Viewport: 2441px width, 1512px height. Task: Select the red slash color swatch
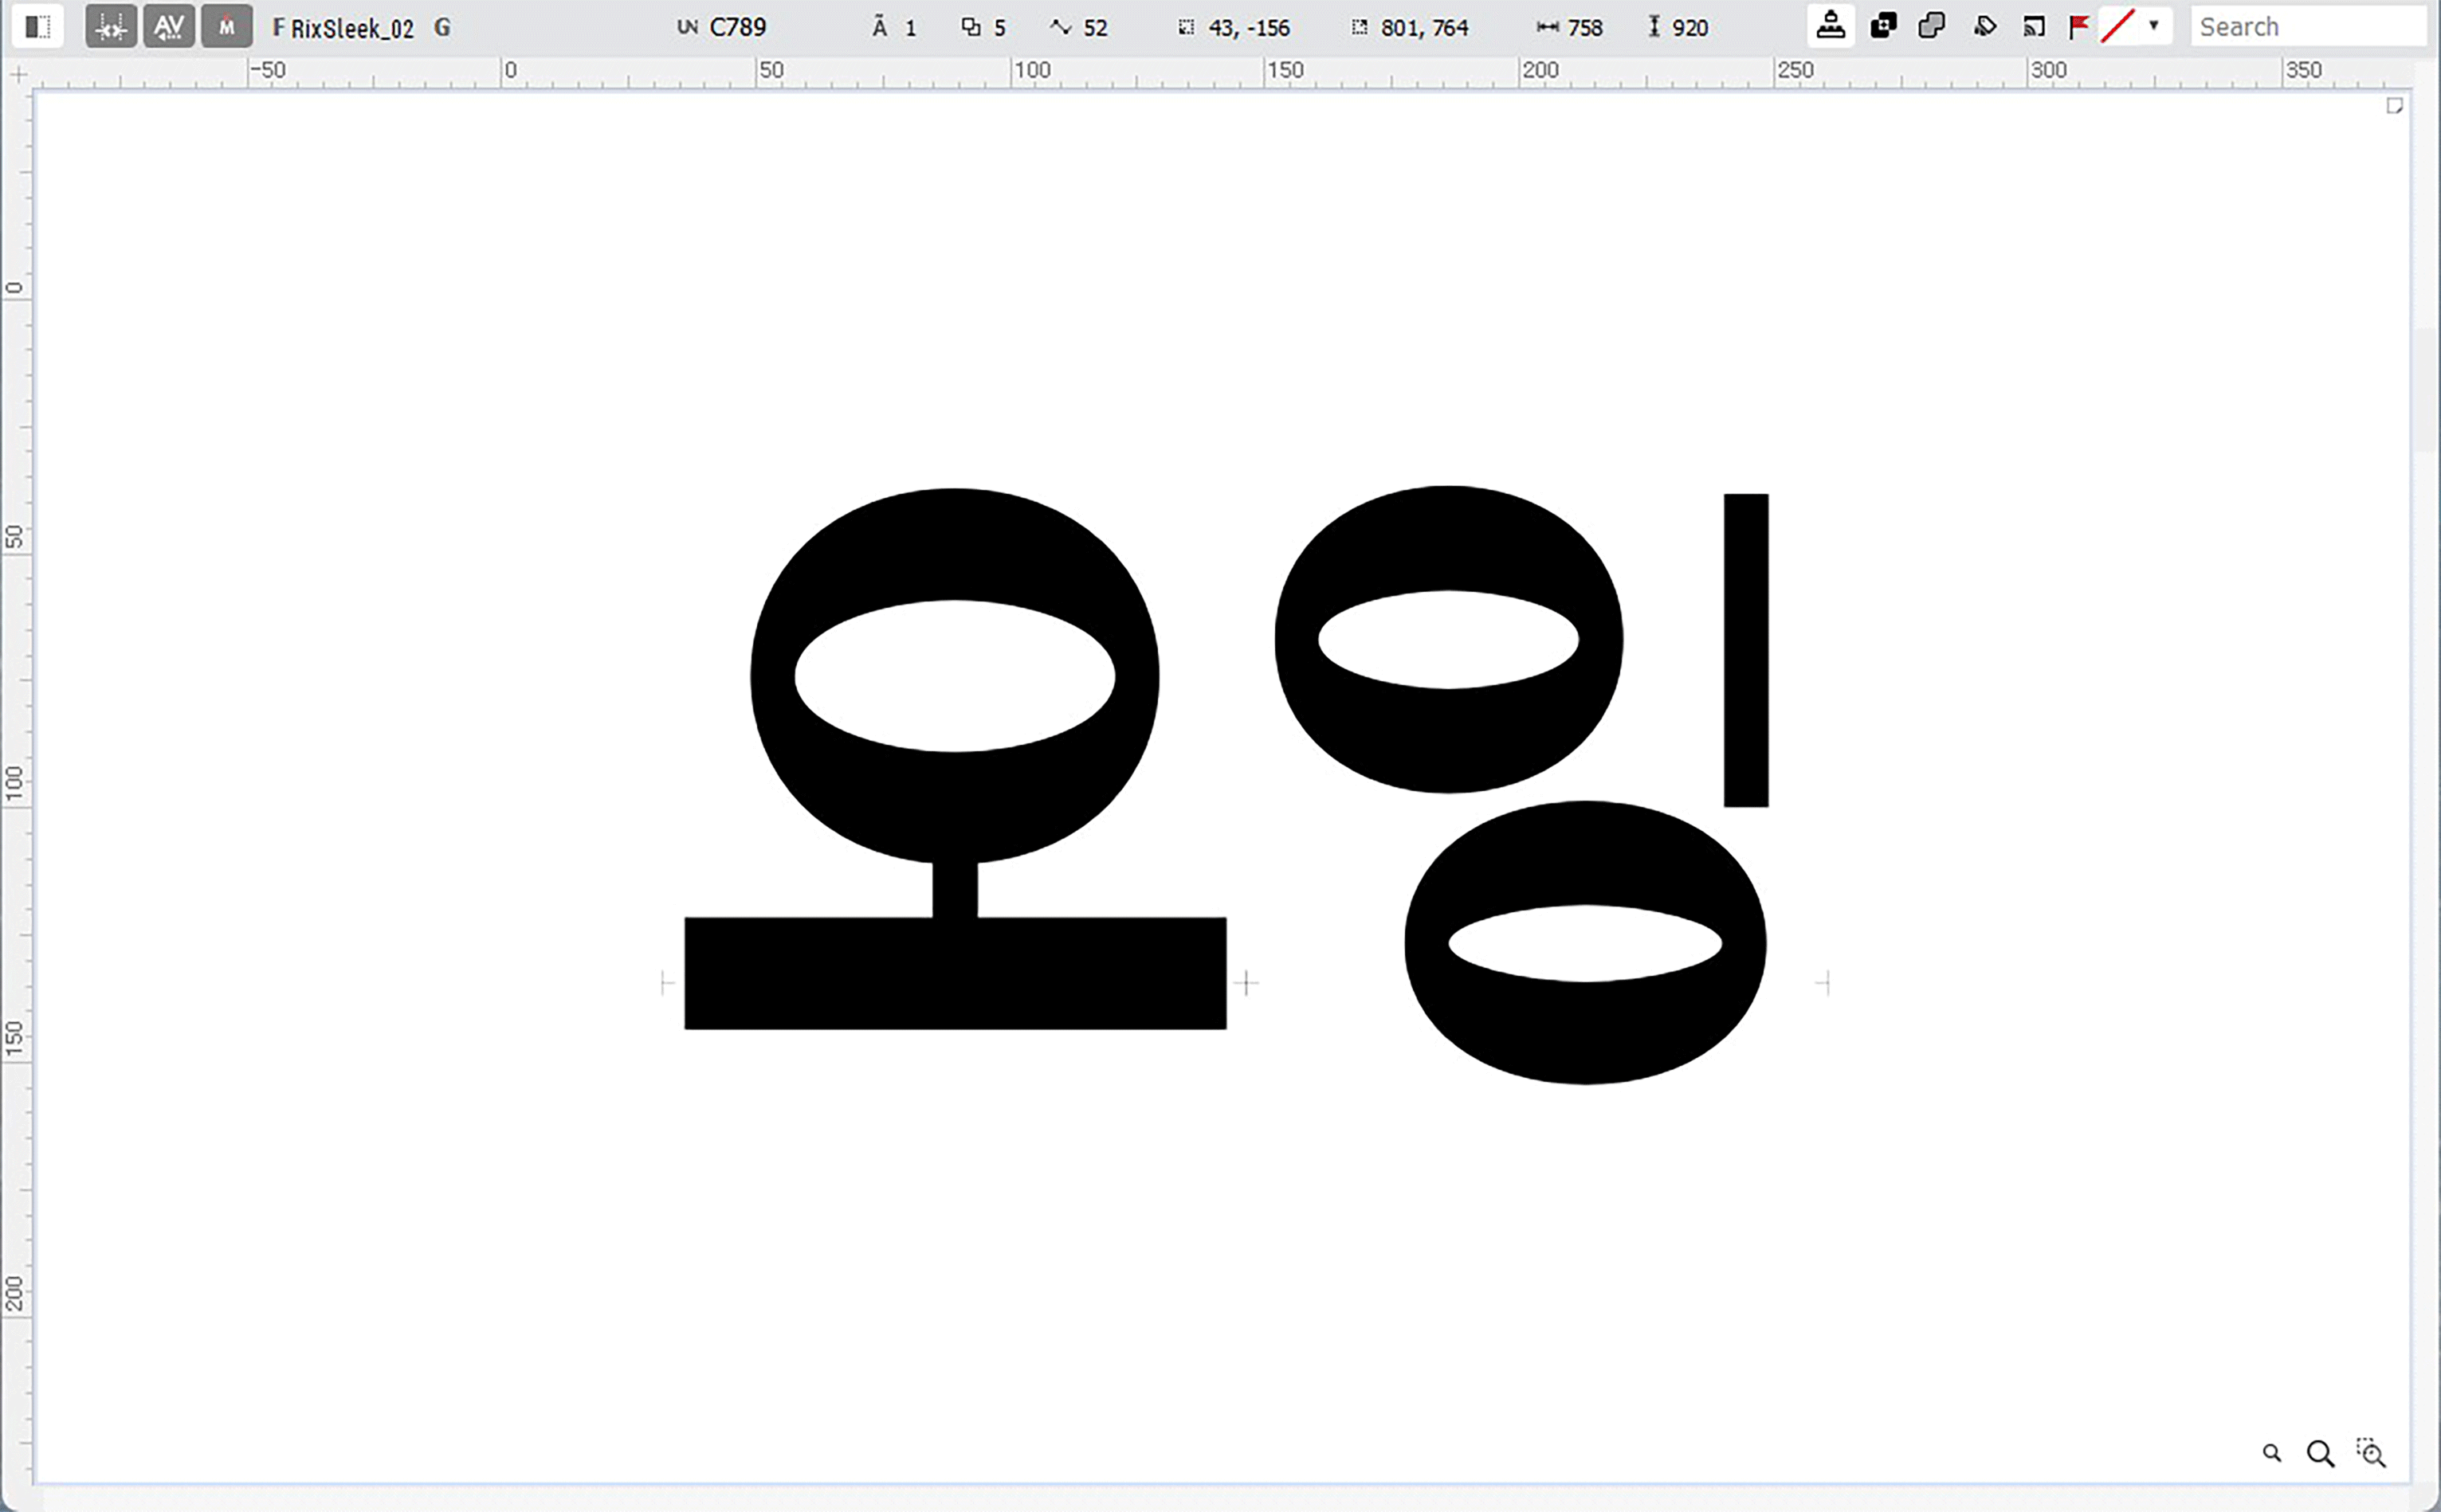click(x=2118, y=27)
